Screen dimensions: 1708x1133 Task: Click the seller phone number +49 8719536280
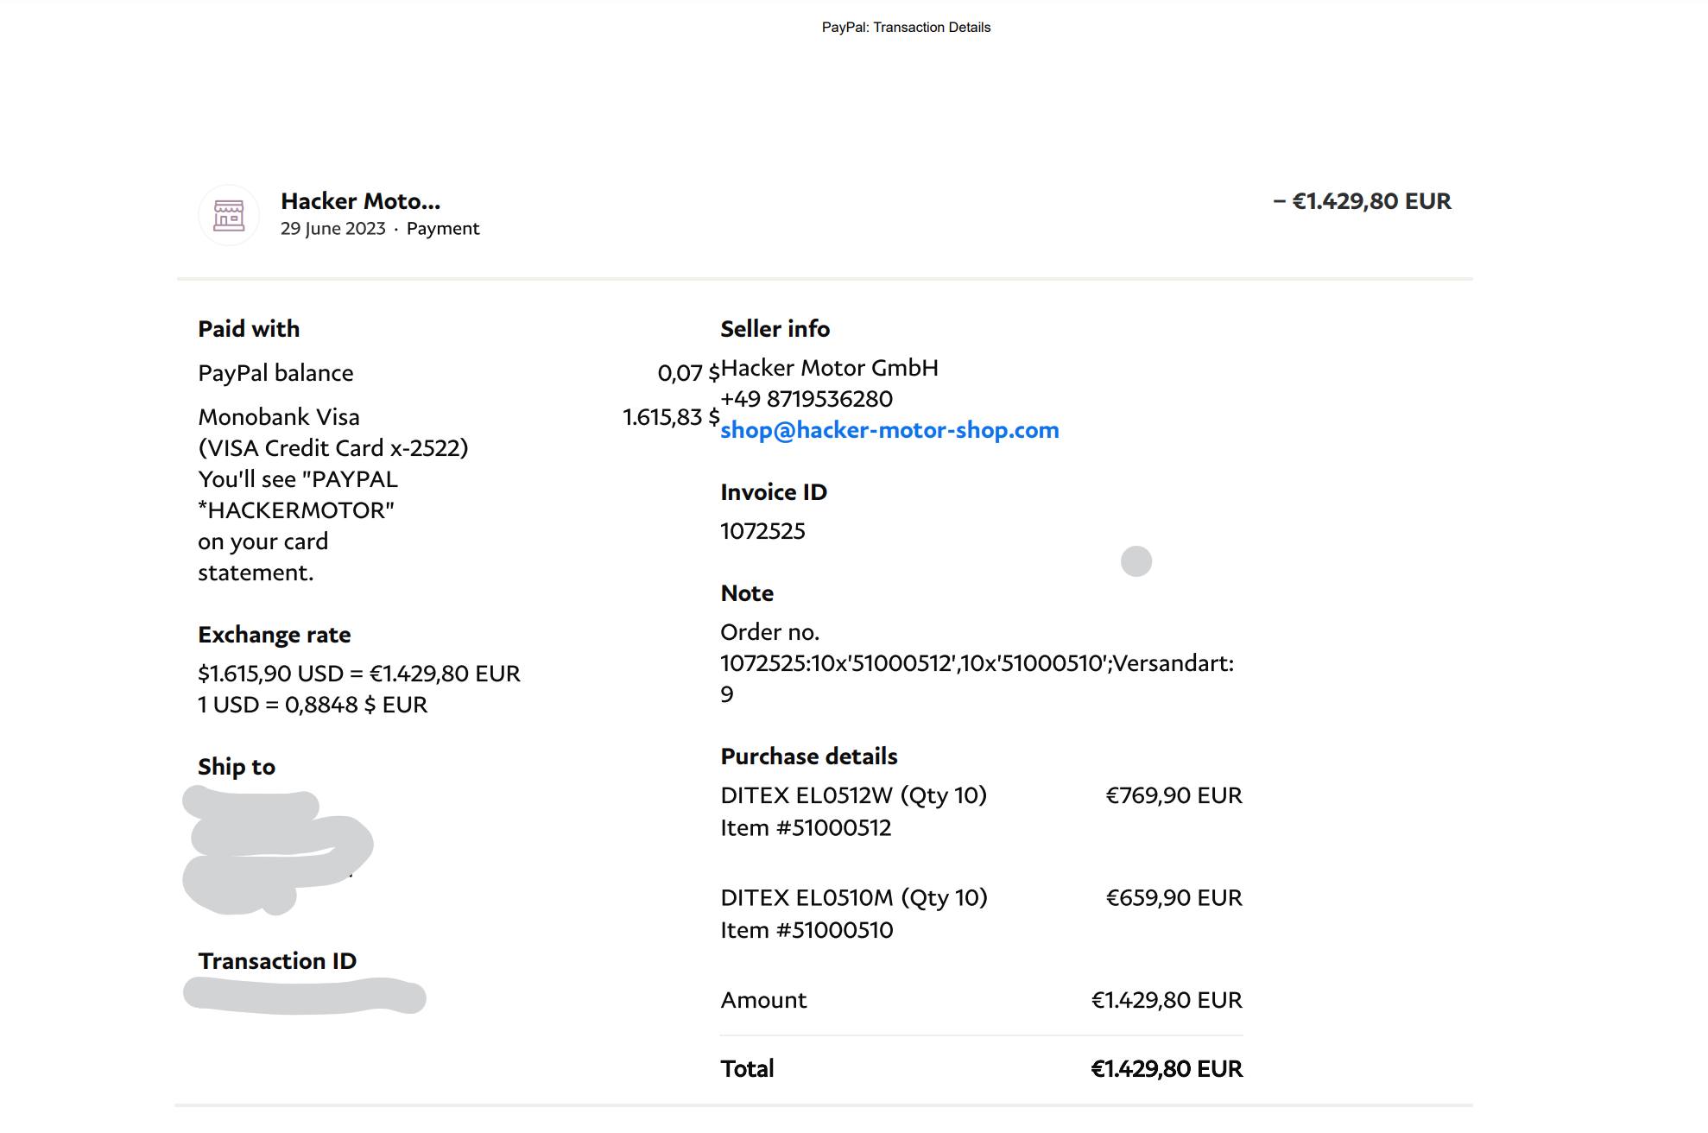coord(807,399)
